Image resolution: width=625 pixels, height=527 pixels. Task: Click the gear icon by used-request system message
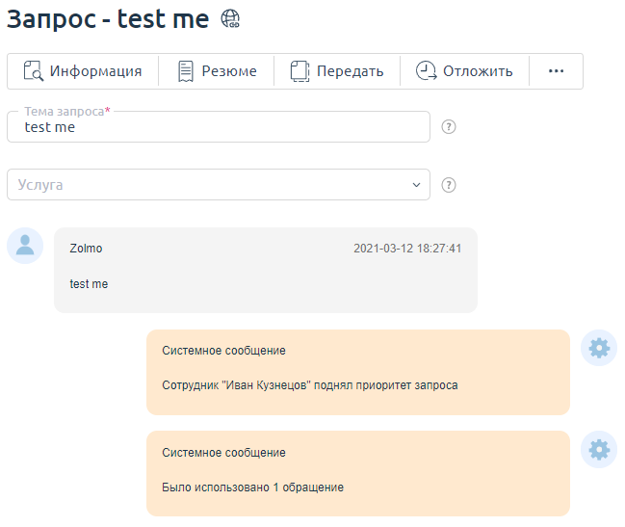click(x=599, y=450)
